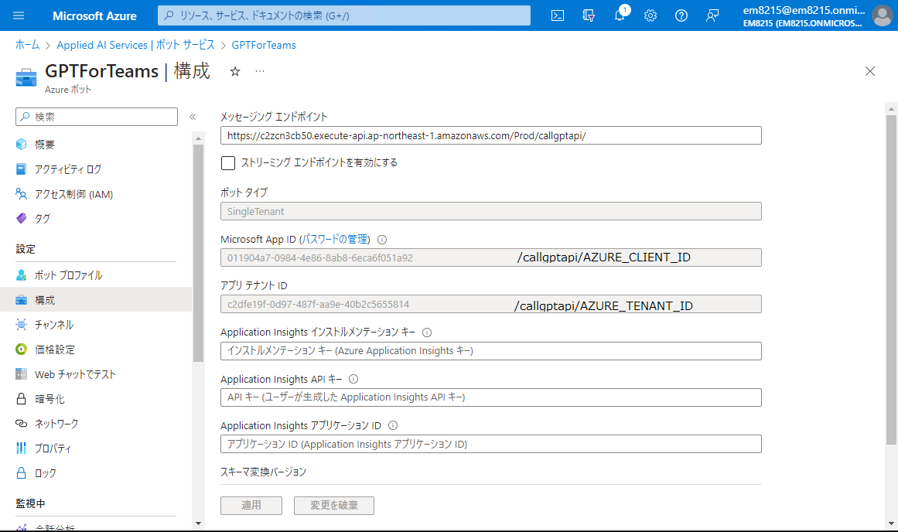The height and width of the screenshot is (532, 898).
Task: Open the more actions ellipsis next to the title
Action: click(260, 72)
